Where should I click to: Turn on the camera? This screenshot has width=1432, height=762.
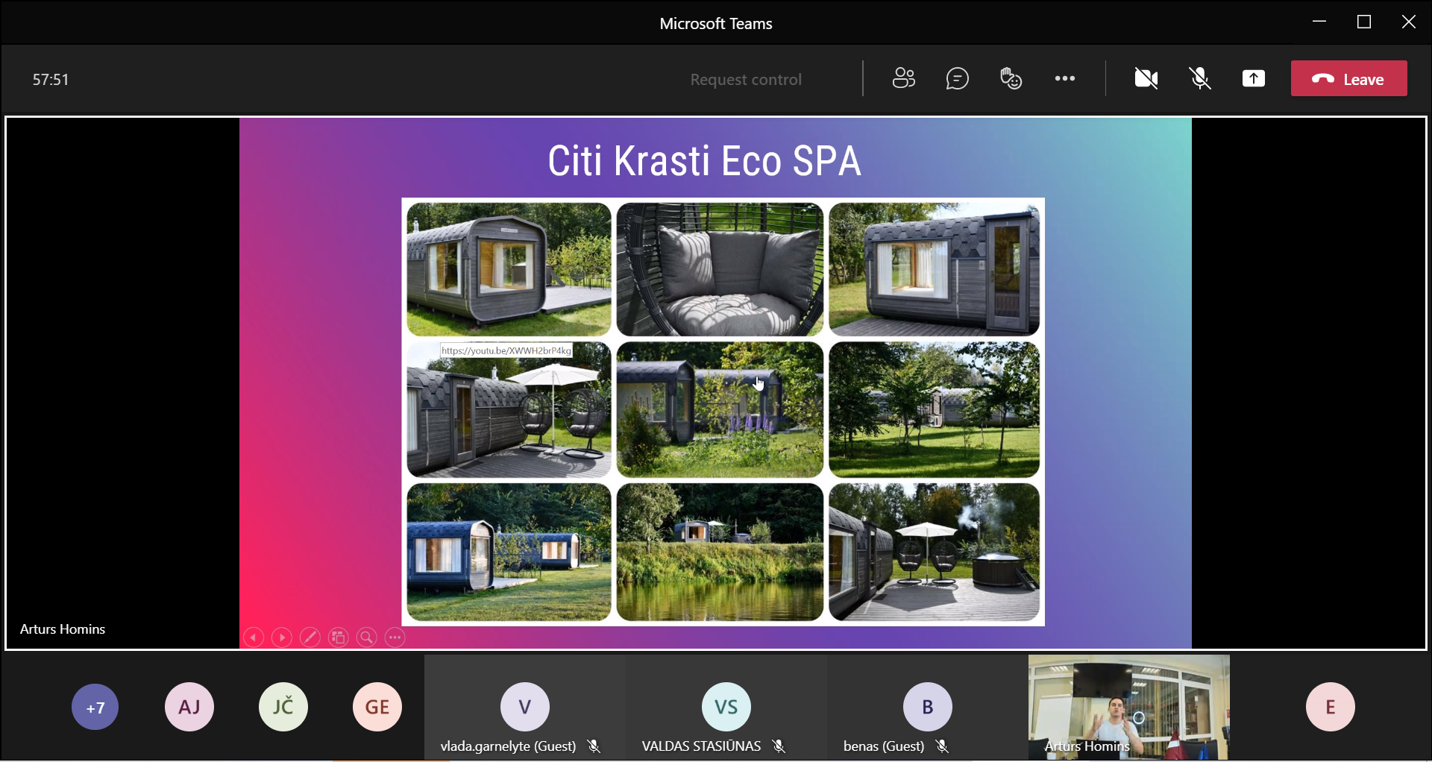coord(1146,78)
